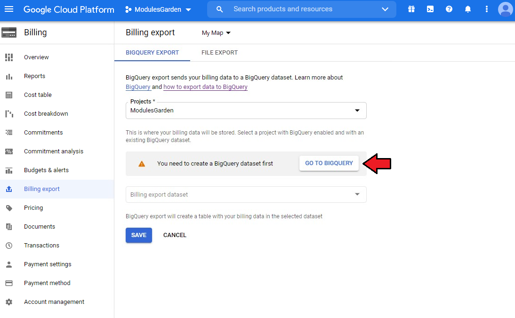Image resolution: width=515 pixels, height=318 pixels.
Task: Open Transactions in the sidebar
Action: (x=42, y=246)
